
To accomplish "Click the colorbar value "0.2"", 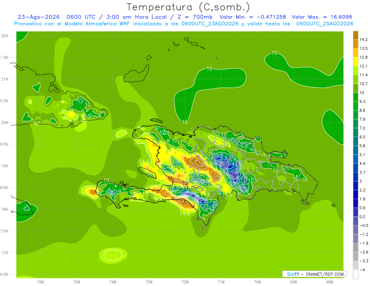I will [x=363, y=217].
